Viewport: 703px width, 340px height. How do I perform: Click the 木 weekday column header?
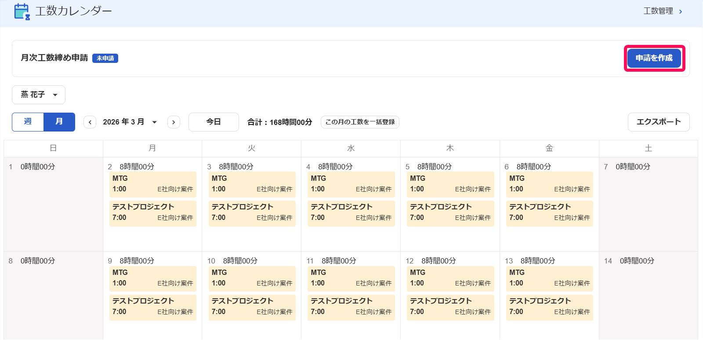450,148
